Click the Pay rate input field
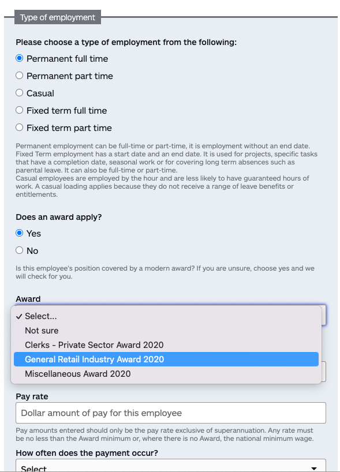The image size is (340, 472). coord(171,413)
